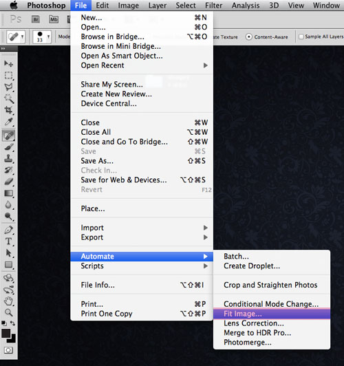This screenshot has height=366, width=344.
Task: Select the History Brush tool
Action: point(9,170)
